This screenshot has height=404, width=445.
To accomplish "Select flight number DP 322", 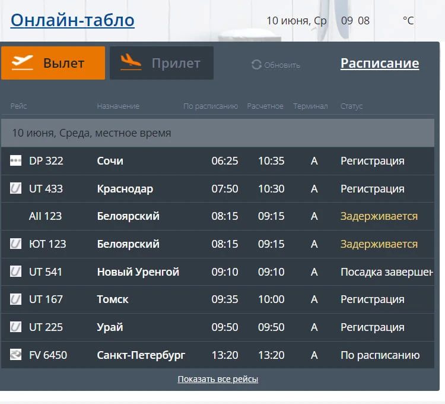I will [46, 161].
